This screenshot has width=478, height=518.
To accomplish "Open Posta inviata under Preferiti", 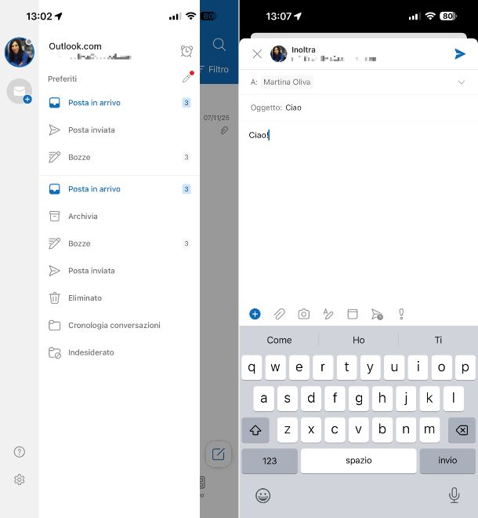I will pos(119,129).
